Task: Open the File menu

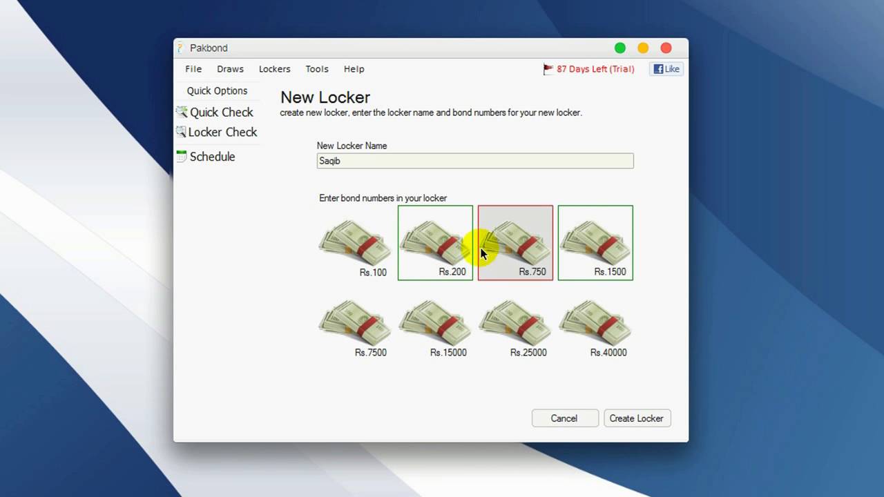Action: (193, 69)
